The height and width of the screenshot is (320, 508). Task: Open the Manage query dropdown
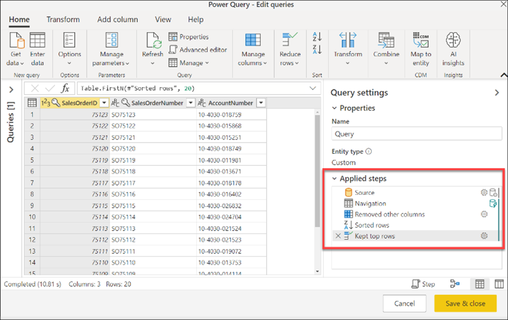pyautogui.click(x=189, y=63)
